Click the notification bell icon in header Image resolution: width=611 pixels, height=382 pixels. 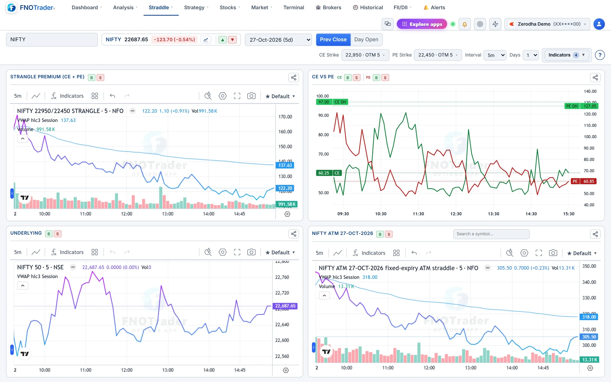pos(465,24)
